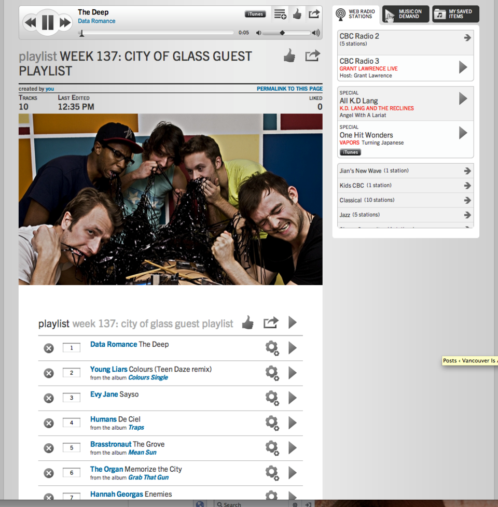Edit position number field for track 5

click(72, 448)
